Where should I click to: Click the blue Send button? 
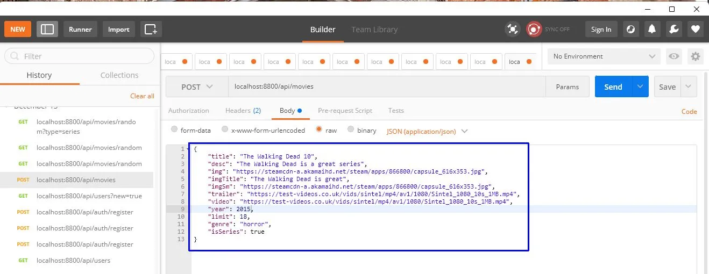pos(613,86)
